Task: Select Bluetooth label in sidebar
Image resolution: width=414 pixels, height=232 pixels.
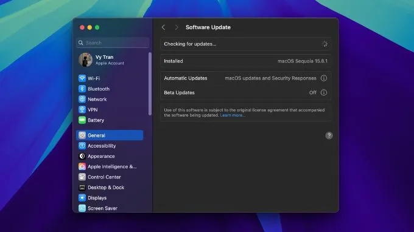Action: [99, 89]
